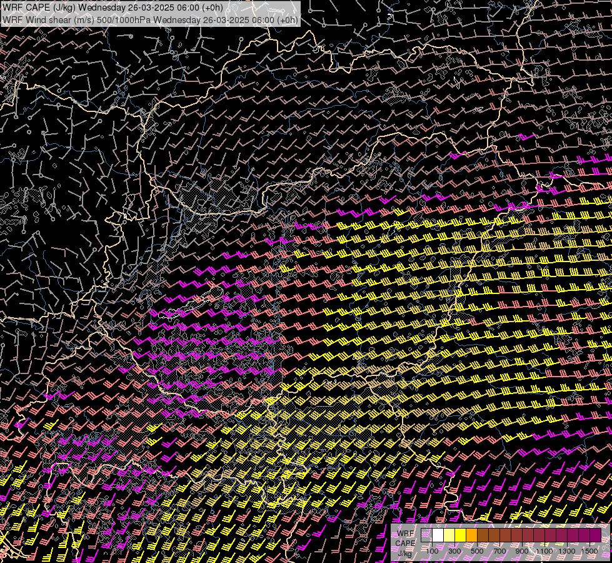Click the legend value 300
The height and width of the screenshot is (563, 612).
pos(454,551)
